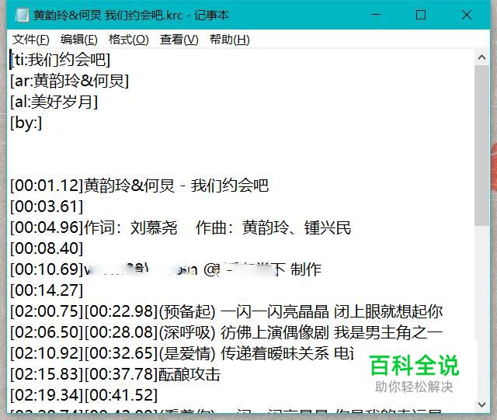Click the [00:01.12] title line

click(139, 186)
